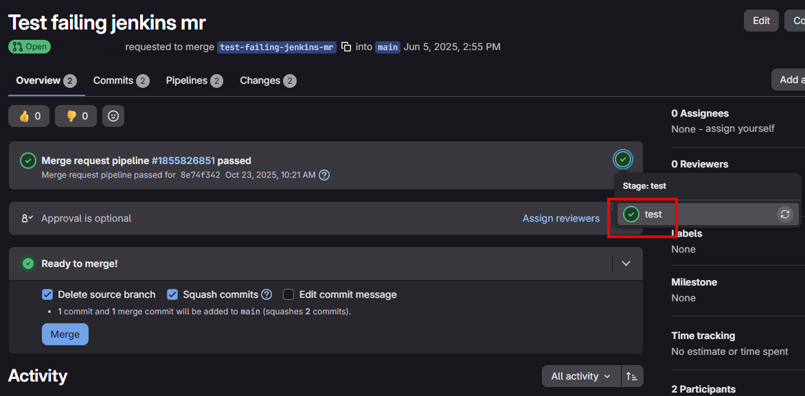Expand the Ready to merge details
The image size is (805, 396).
pos(626,264)
